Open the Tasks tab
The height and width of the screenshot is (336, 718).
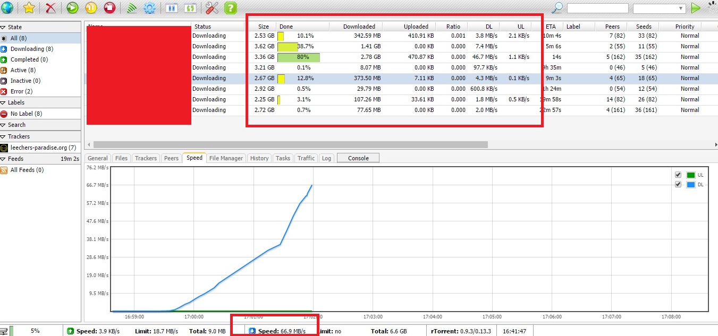[283, 158]
